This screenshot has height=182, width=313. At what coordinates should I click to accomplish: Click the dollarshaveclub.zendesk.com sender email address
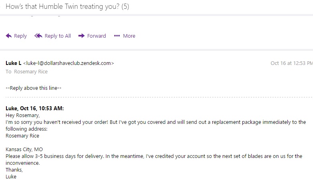point(69,63)
